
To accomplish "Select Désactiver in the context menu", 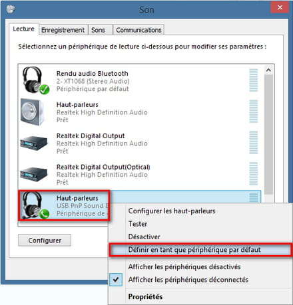I will [x=144, y=237].
